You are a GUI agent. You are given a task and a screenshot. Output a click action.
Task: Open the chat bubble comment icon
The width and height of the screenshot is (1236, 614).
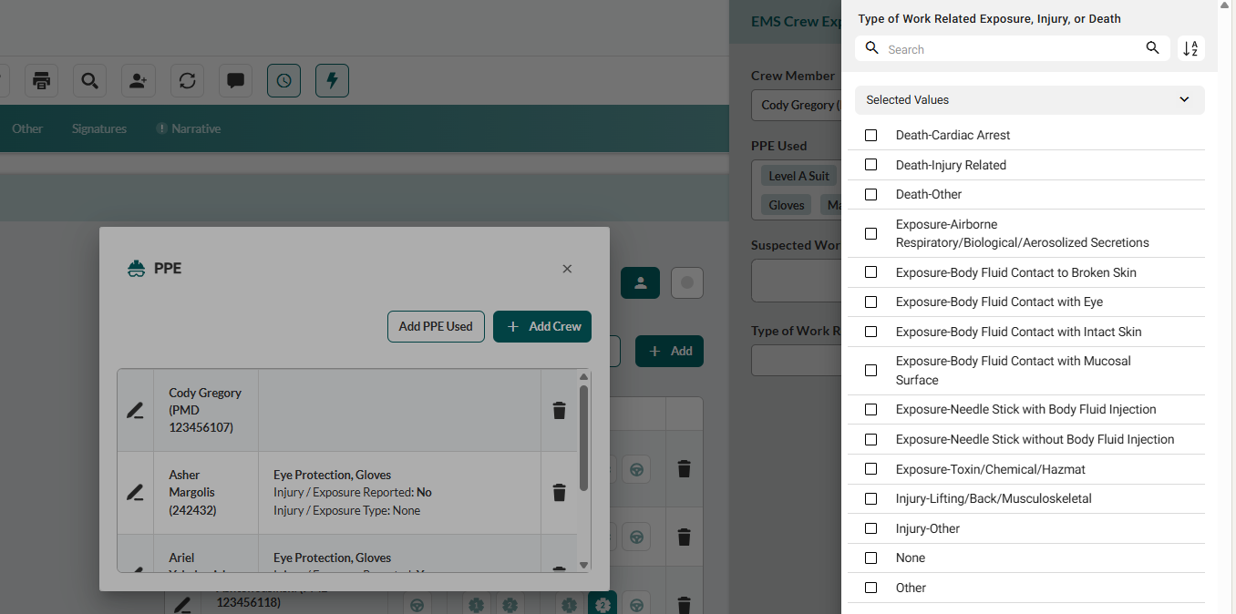235,81
